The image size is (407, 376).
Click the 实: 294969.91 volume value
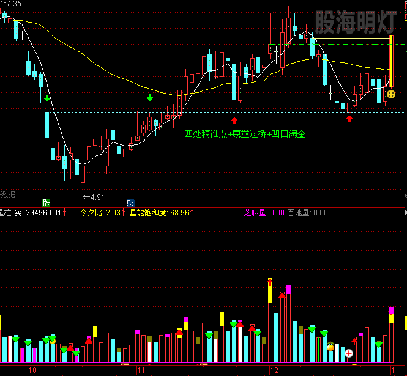tap(38, 213)
